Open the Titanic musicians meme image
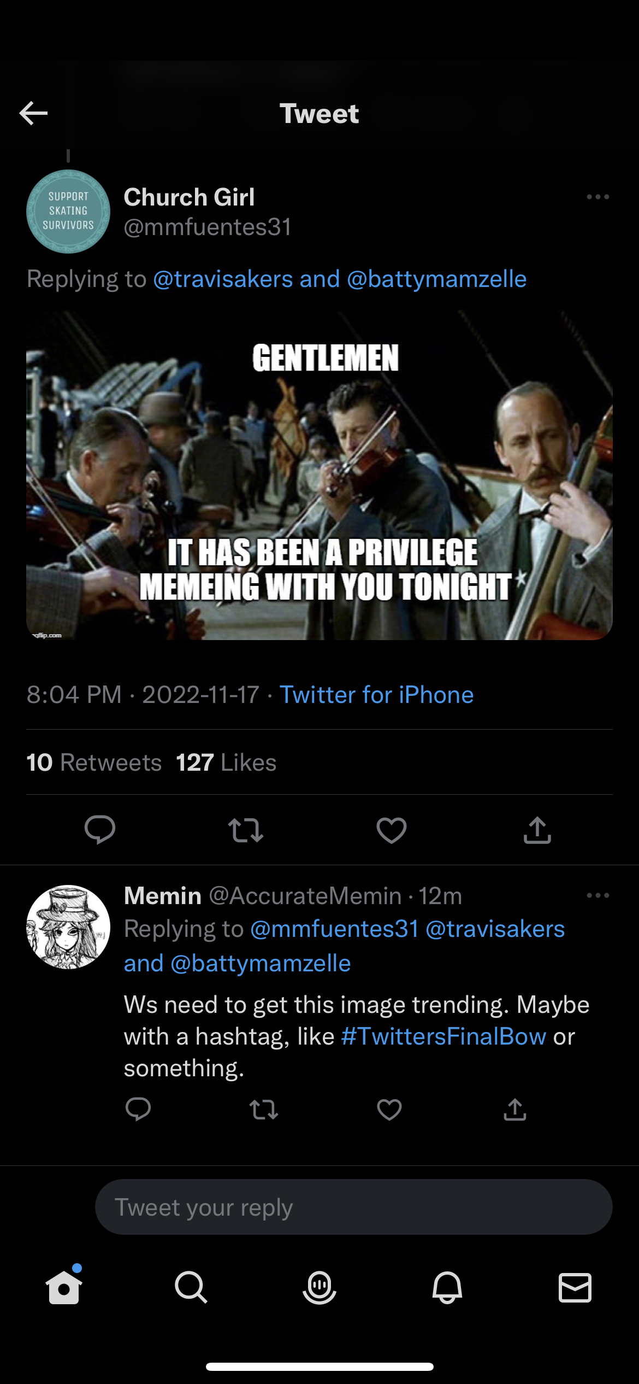Viewport: 639px width, 1384px height. [x=319, y=475]
